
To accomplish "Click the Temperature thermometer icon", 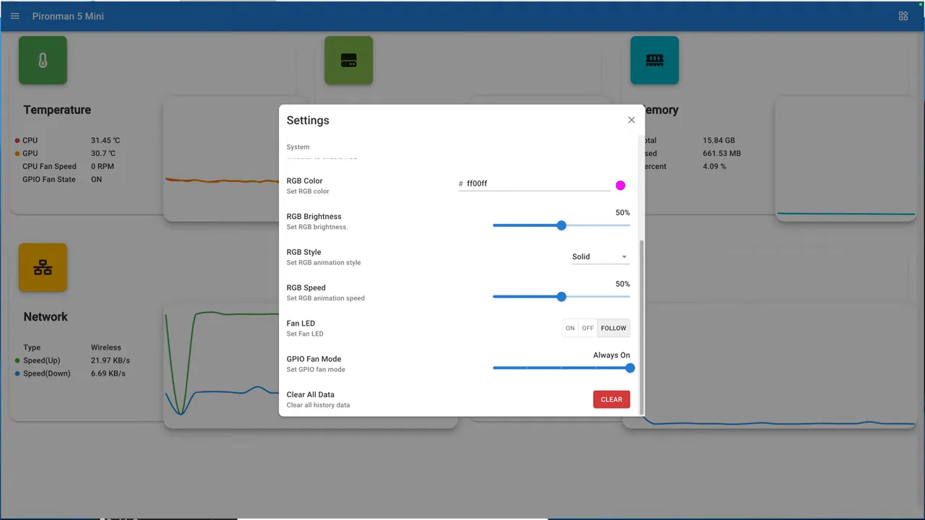I will point(43,60).
